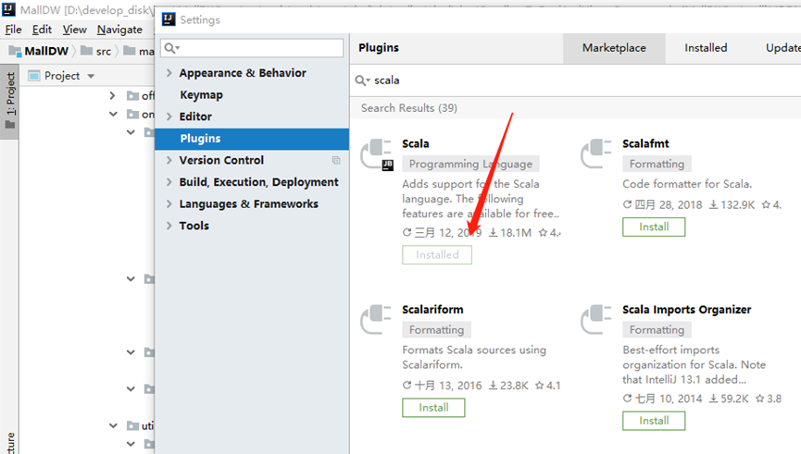801x454 pixels.
Task: Click the Programming Language tag
Action: tap(470, 165)
